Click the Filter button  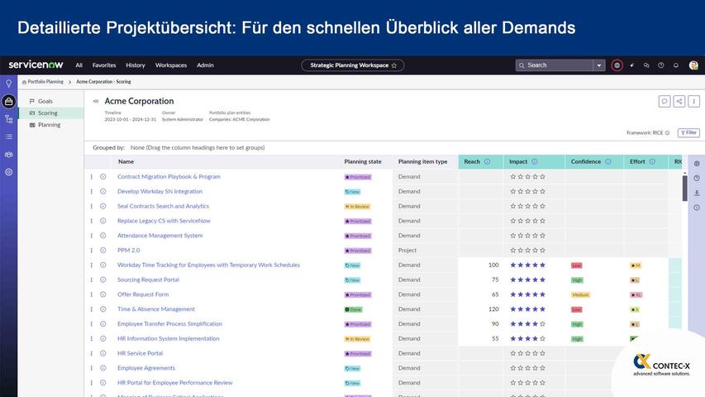(x=688, y=132)
